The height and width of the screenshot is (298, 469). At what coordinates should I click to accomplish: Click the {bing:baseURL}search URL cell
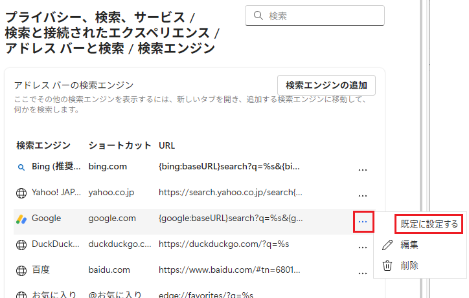[x=229, y=166]
